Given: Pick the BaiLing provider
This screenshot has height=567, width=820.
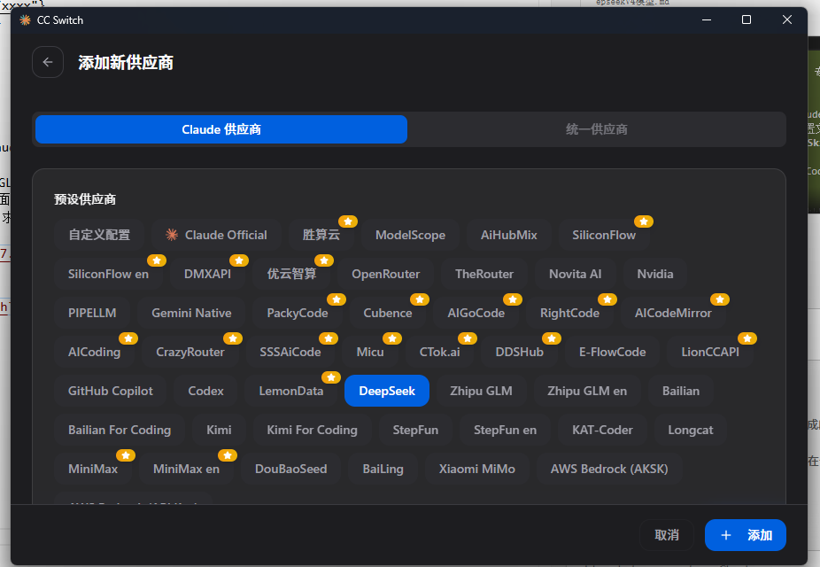Looking at the screenshot, I should 383,469.
